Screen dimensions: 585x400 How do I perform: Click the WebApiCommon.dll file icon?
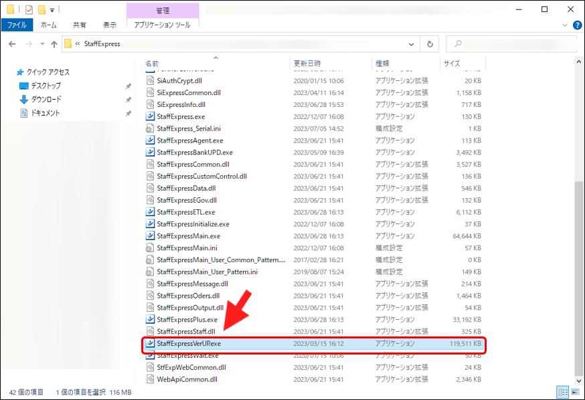[x=150, y=379]
